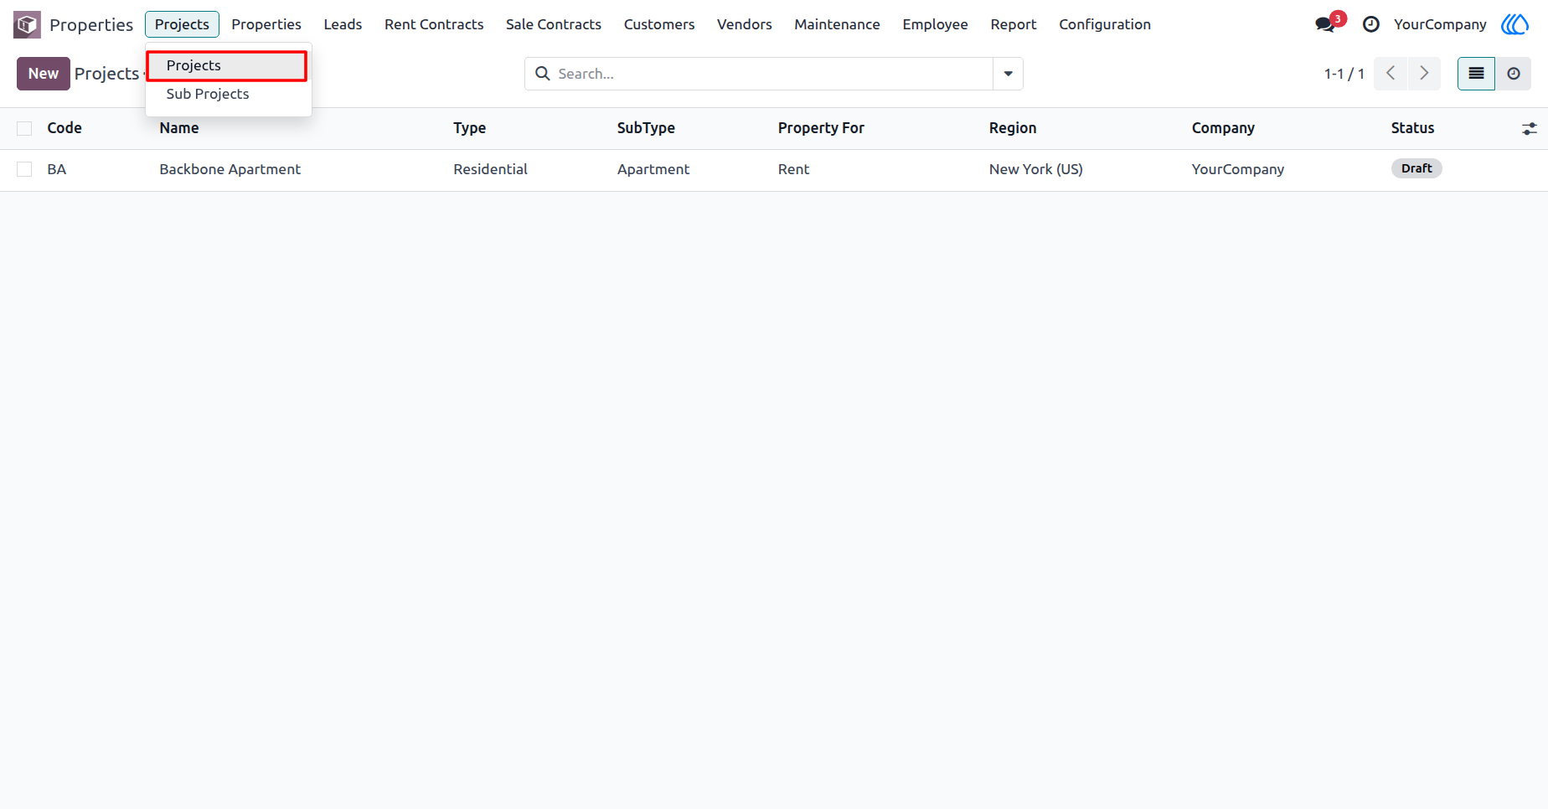Open the YourCompany company switcher
The image size is (1548, 809).
[1440, 24]
